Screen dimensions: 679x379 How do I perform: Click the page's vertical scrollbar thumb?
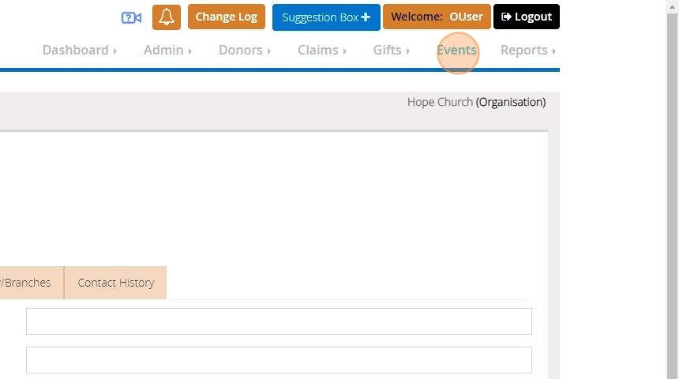pos(672,195)
